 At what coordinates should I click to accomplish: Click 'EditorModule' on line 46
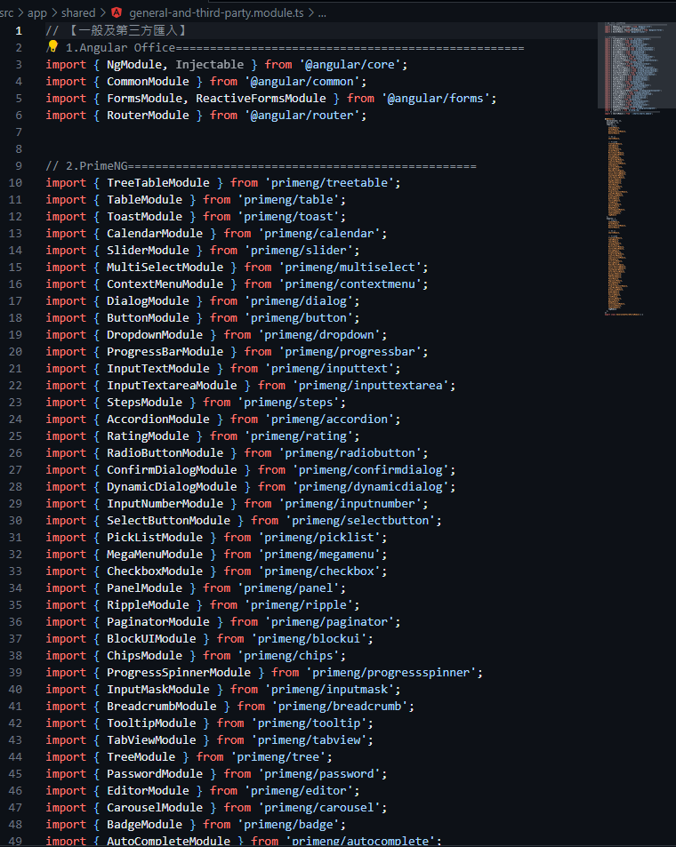[x=148, y=790]
